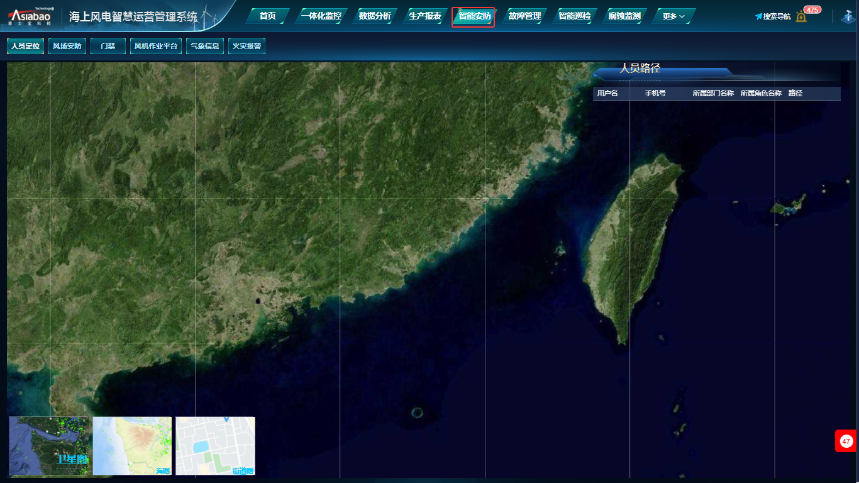
Task: Switch to 卫星图 satellite map thumbnail
Action: point(50,445)
